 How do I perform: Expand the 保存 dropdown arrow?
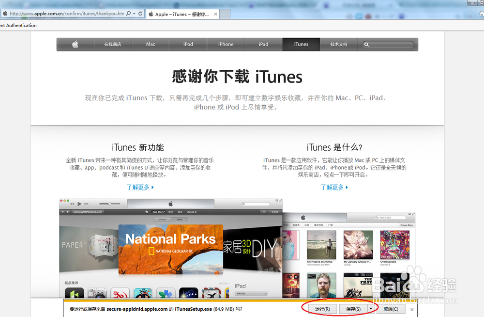pos(371,309)
